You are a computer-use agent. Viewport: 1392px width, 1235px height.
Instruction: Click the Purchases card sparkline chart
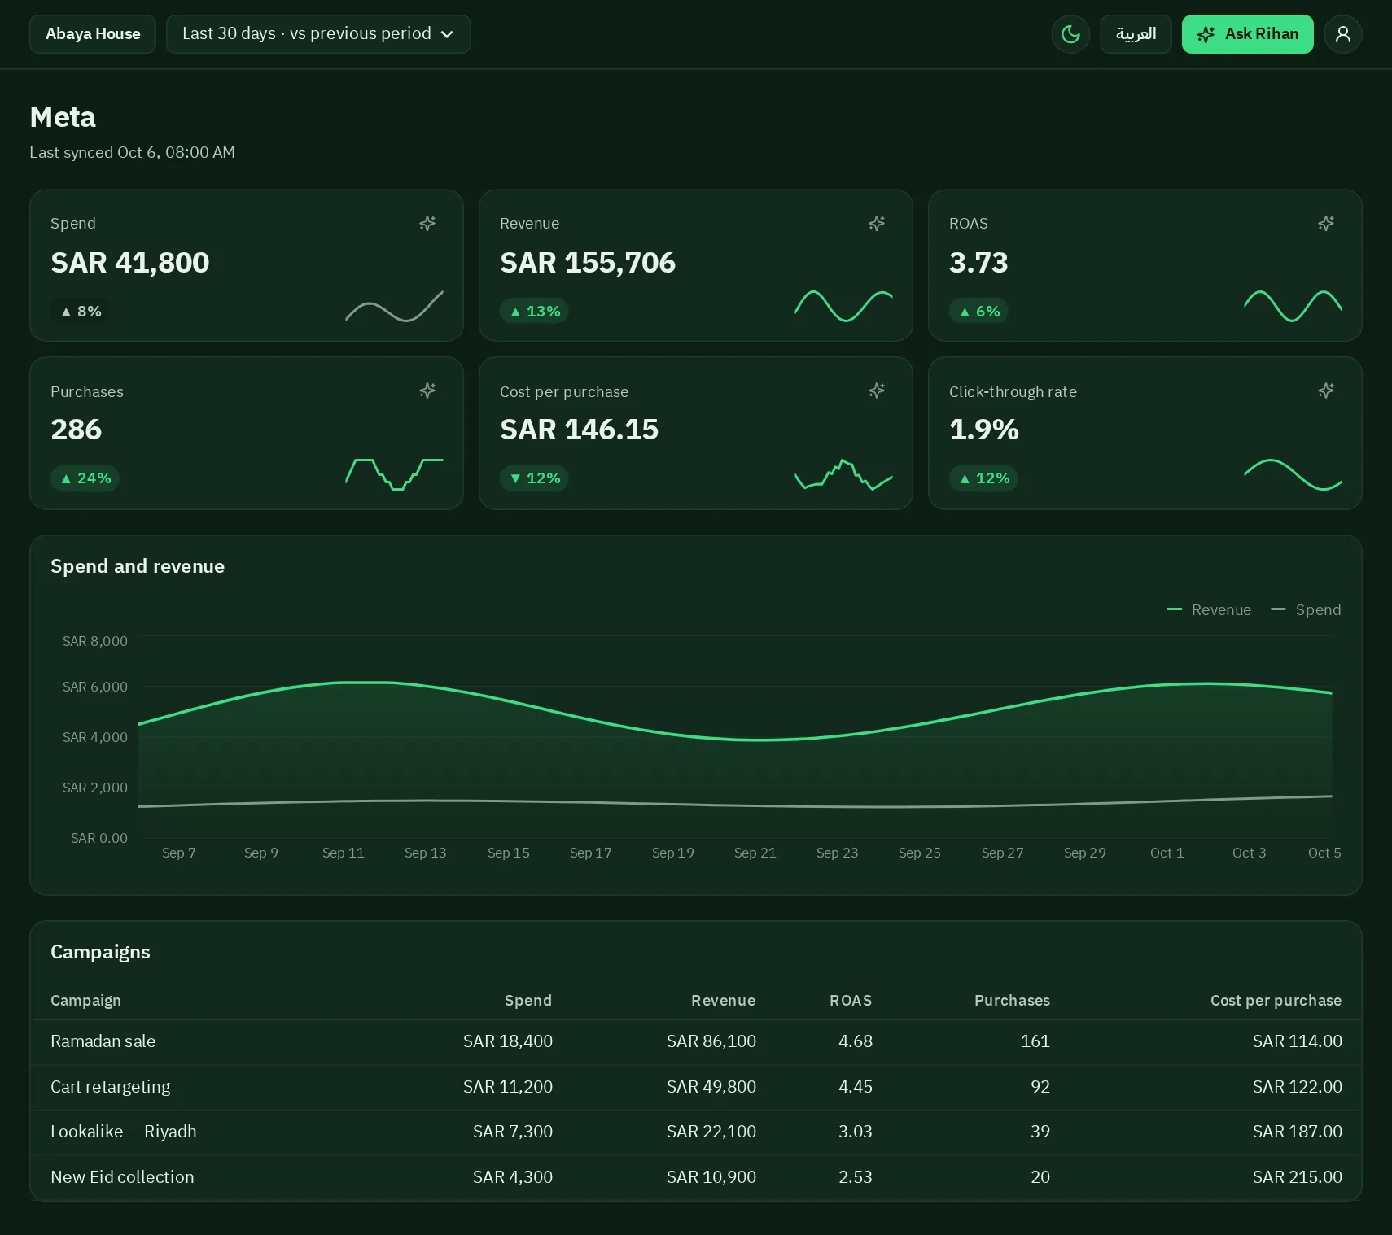pyautogui.click(x=395, y=474)
